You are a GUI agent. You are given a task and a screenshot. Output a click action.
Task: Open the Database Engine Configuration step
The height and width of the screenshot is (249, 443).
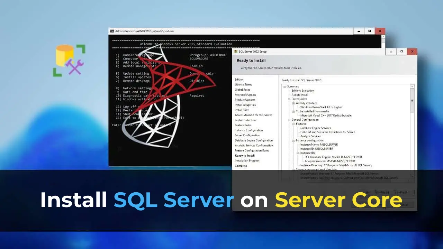click(x=254, y=140)
